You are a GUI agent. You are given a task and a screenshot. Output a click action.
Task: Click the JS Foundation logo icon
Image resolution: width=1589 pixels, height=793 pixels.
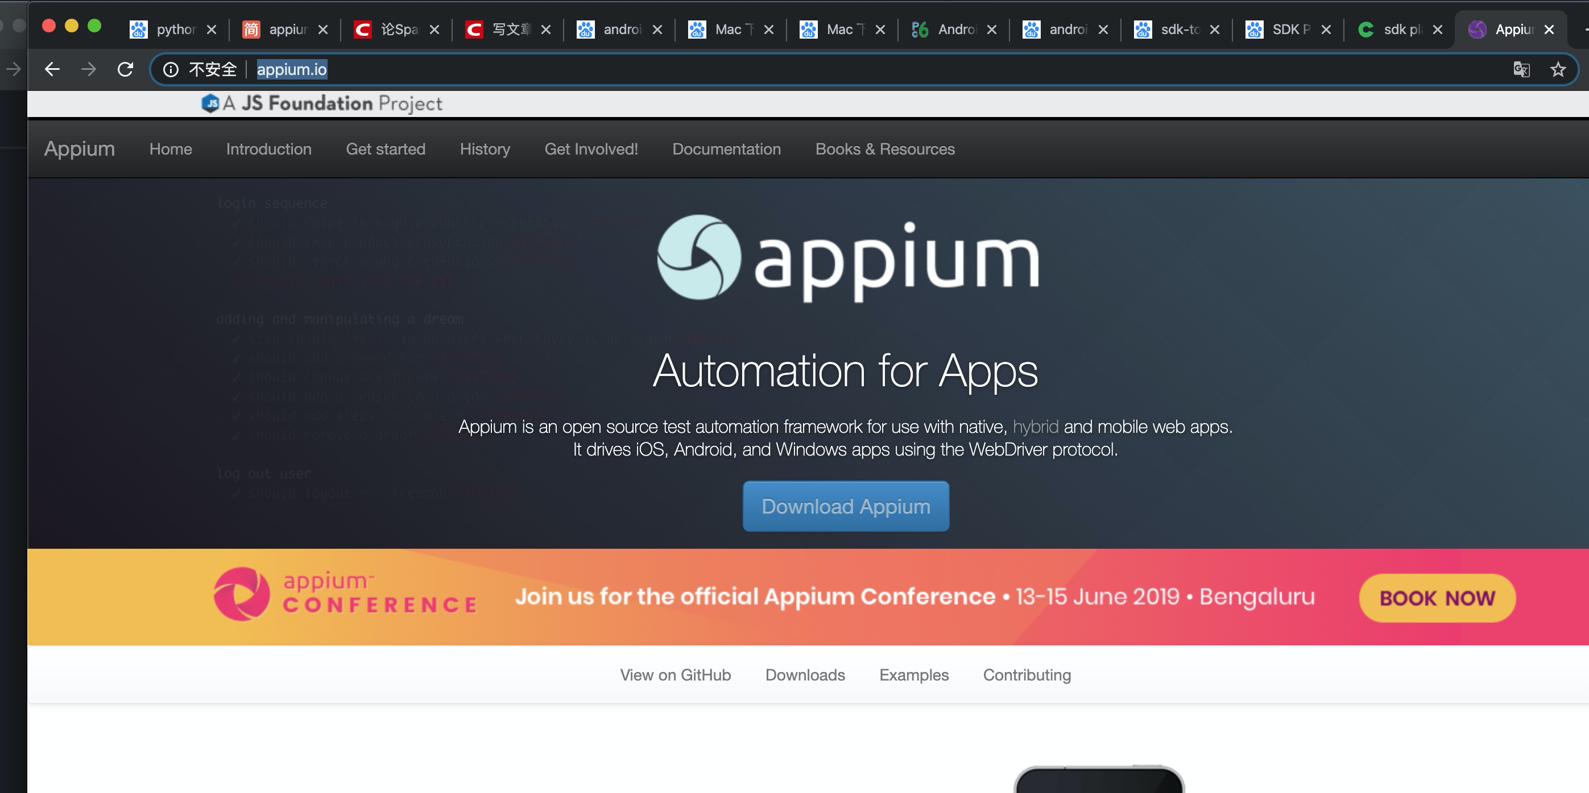pos(210,103)
